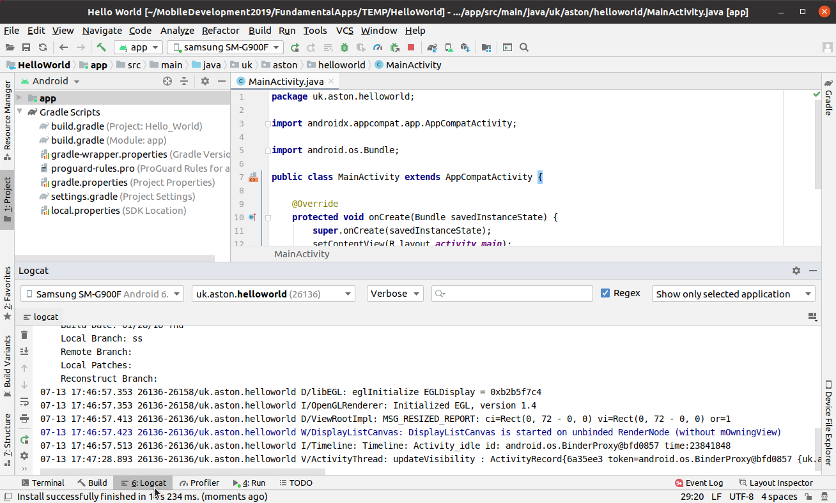The height and width of the screenshot is (503, 836).
Task: Click the scroll-from-source target icon
Action: [167, 81]
